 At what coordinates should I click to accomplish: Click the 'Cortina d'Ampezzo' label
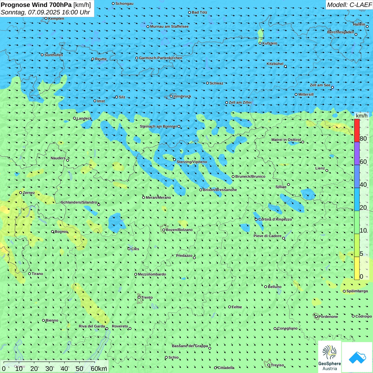point(275,219)
